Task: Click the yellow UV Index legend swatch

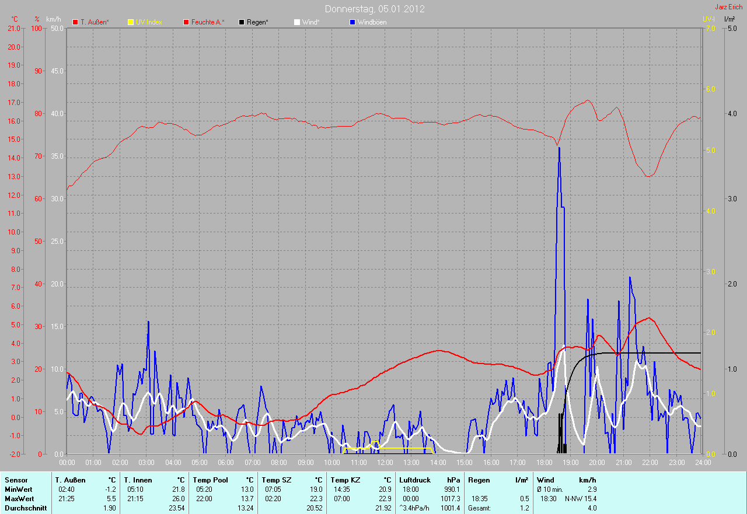Action: tap(131, 22)
